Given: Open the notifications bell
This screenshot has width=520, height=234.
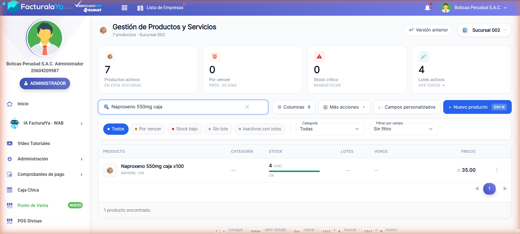Looking at the screenshot, I should pos(427,8).
